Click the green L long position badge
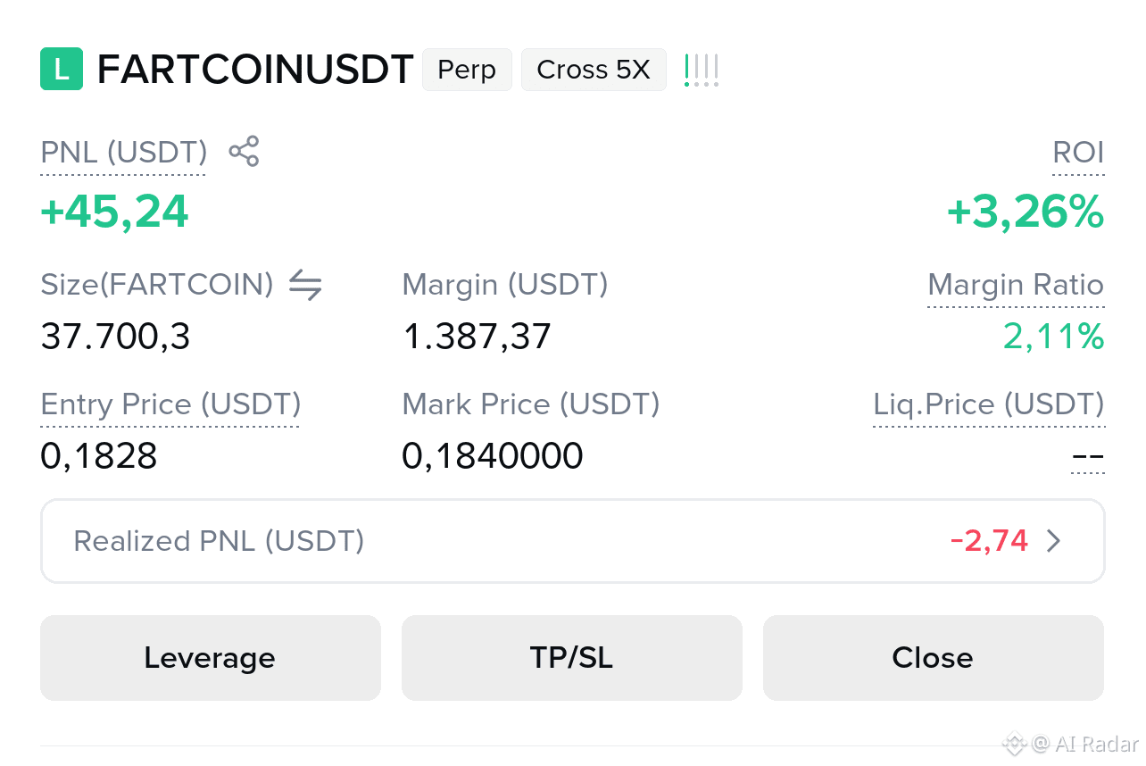Viewport: 1146px width, 766px height. pos(62,70)
